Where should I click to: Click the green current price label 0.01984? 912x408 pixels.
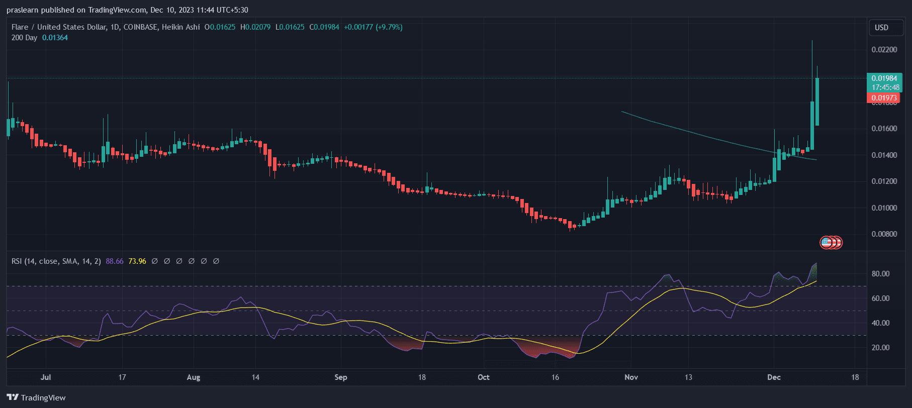point(884,78)
